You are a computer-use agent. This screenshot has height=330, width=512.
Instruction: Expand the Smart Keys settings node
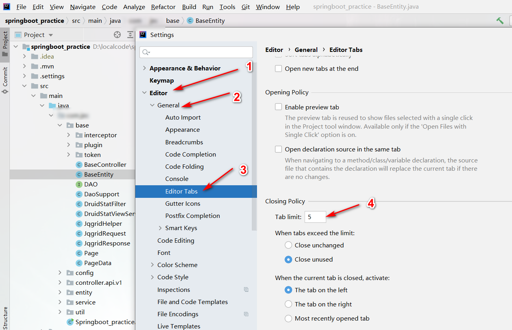pyautogui.click(x=160, y=228)
